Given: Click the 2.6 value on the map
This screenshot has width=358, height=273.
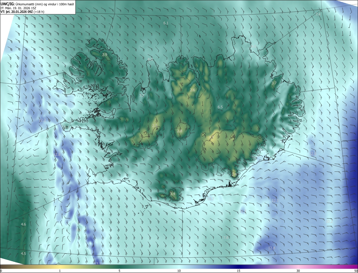Looking at the screenshot, I should tap(192, 90).
